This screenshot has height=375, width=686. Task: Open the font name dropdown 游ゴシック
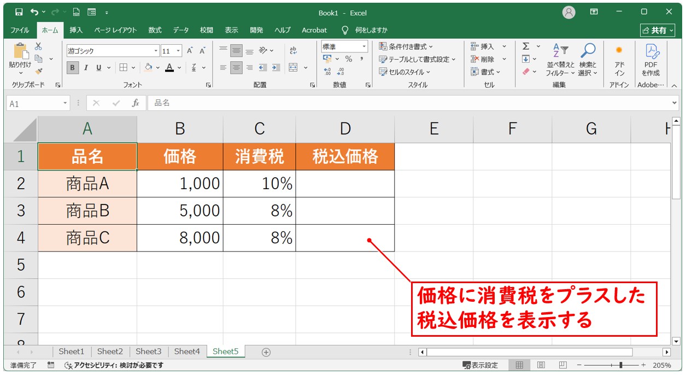156,51
